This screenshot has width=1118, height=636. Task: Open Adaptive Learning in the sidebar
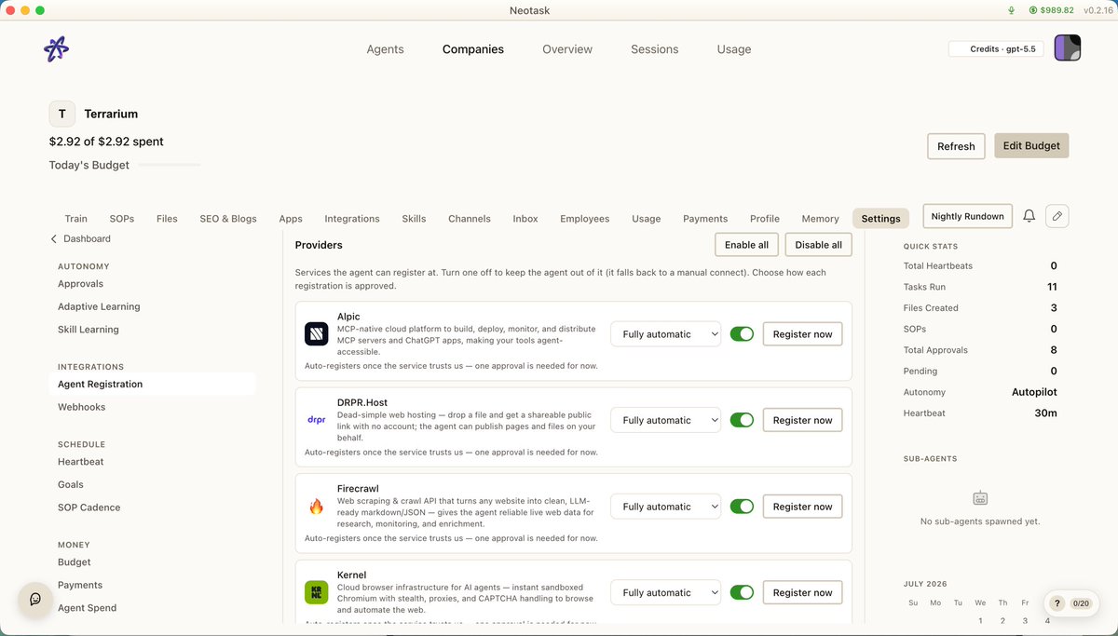[99, 306]
